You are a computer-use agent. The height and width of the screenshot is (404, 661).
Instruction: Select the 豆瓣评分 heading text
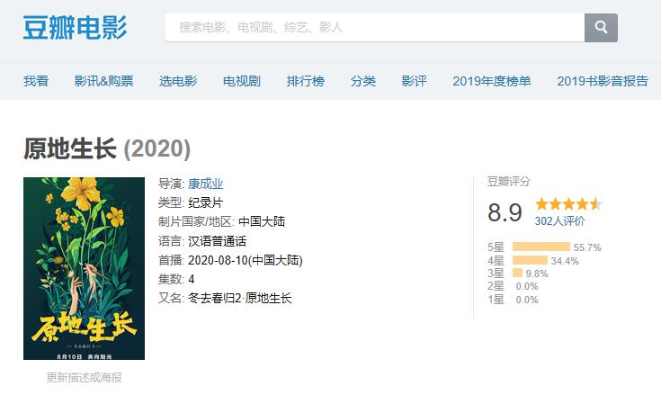(x=509, y=182)
